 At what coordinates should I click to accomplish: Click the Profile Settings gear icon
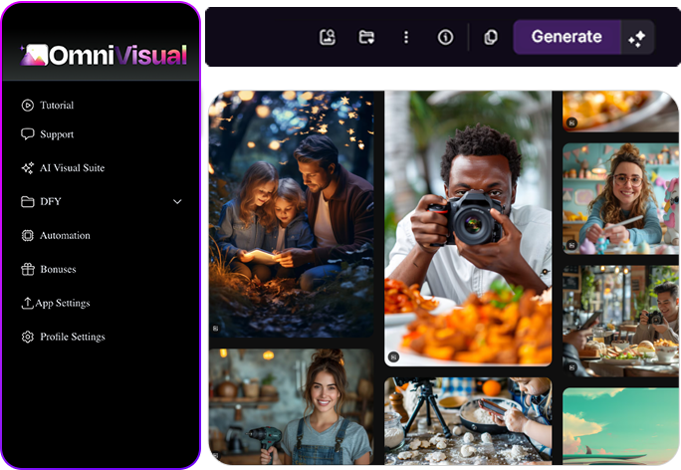(28, 338)
